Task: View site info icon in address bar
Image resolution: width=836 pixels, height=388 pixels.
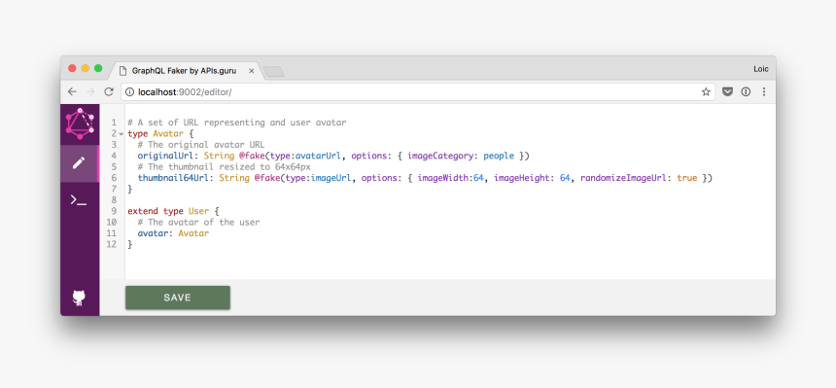Action: pos(129,91)
